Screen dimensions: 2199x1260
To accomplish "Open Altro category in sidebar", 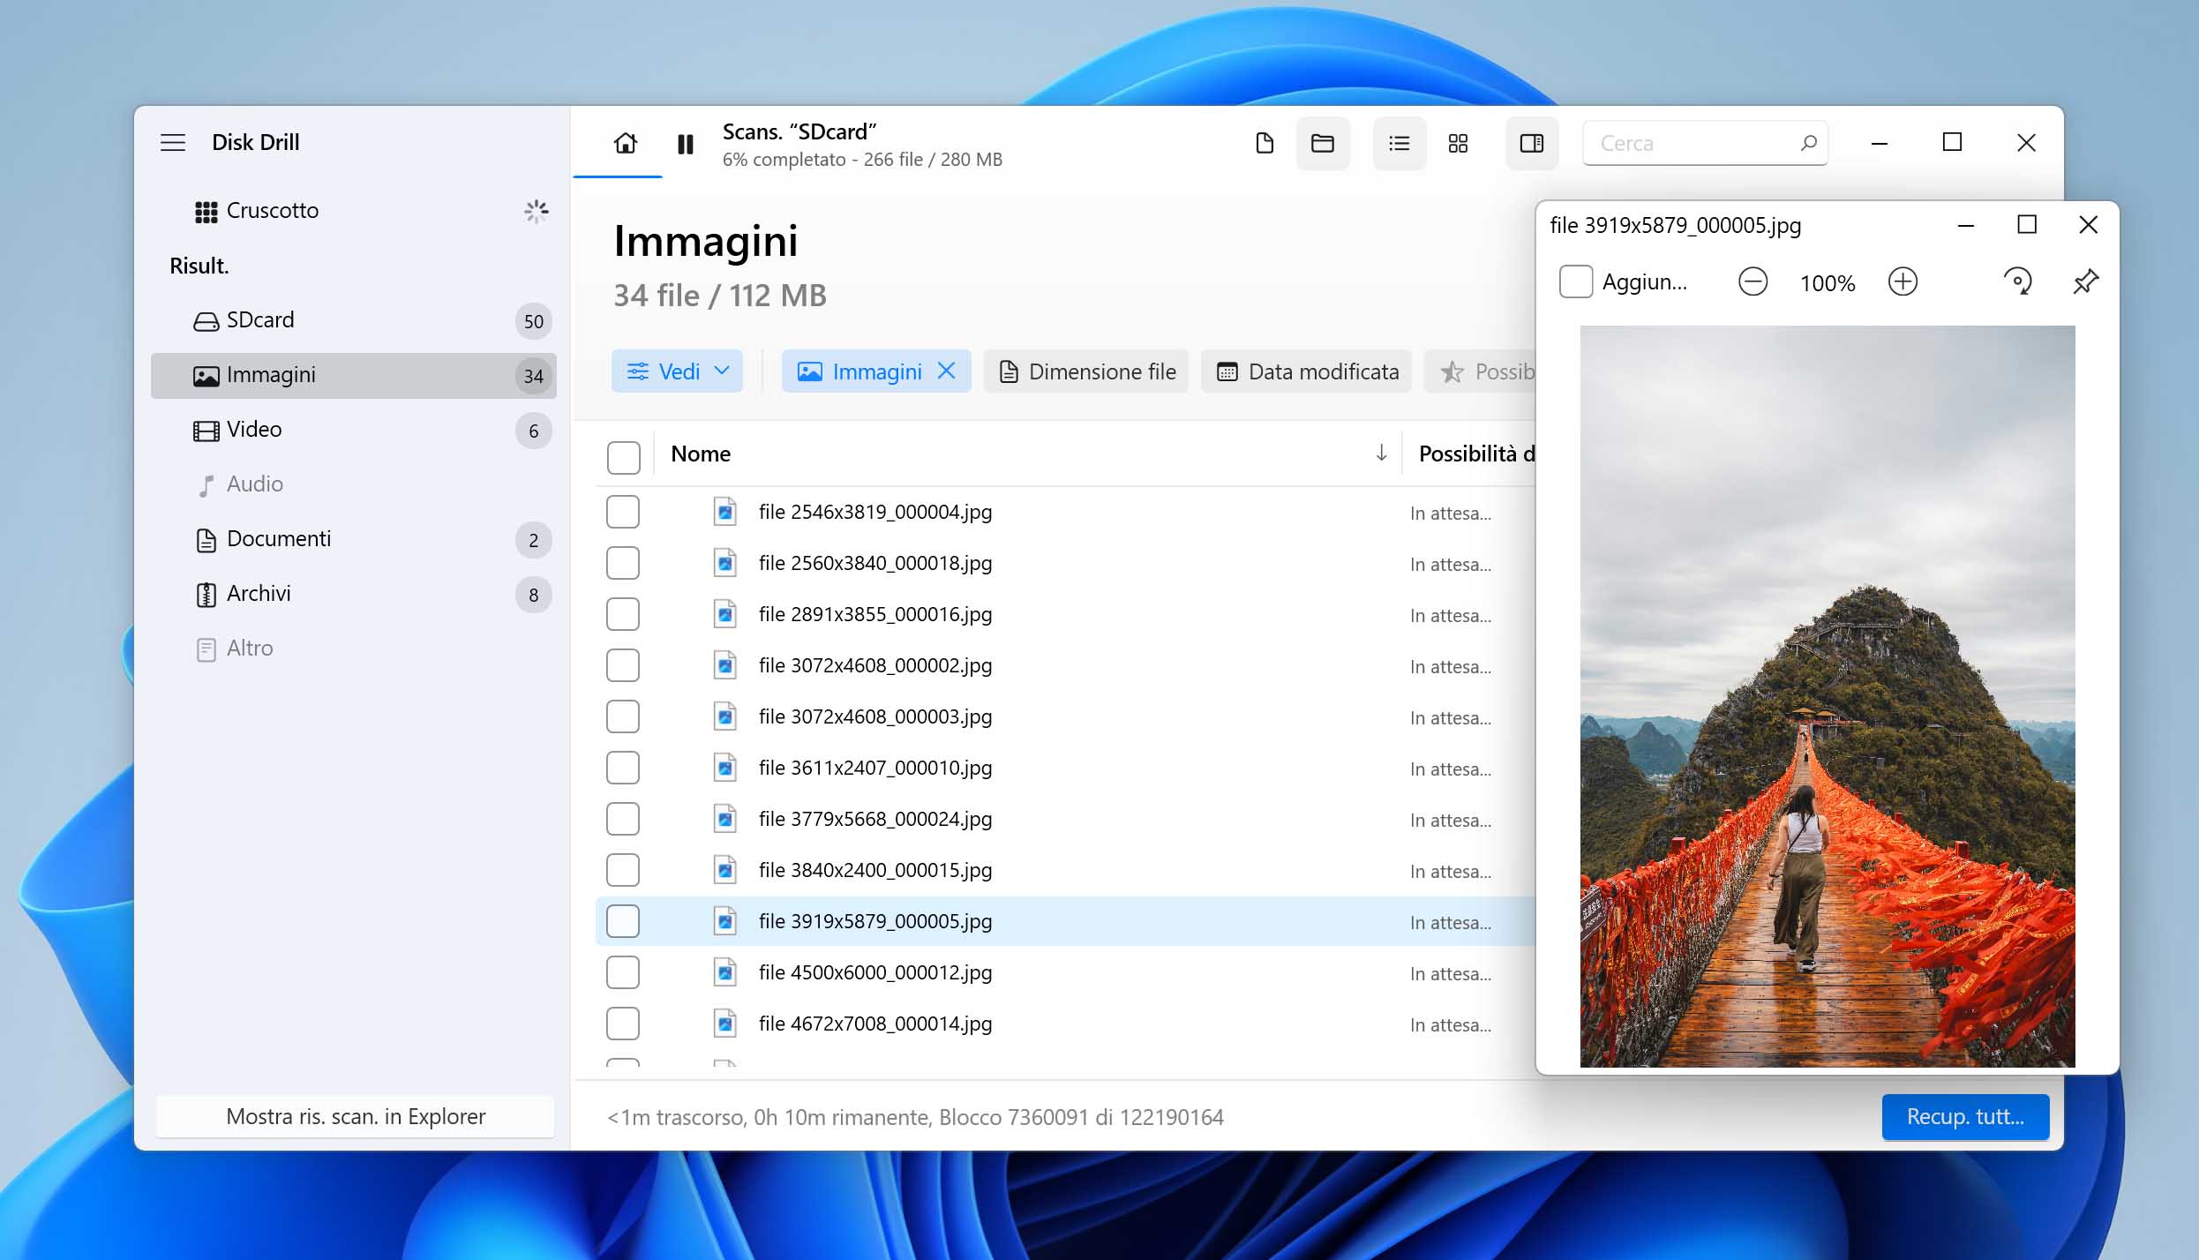I will 353,649.
